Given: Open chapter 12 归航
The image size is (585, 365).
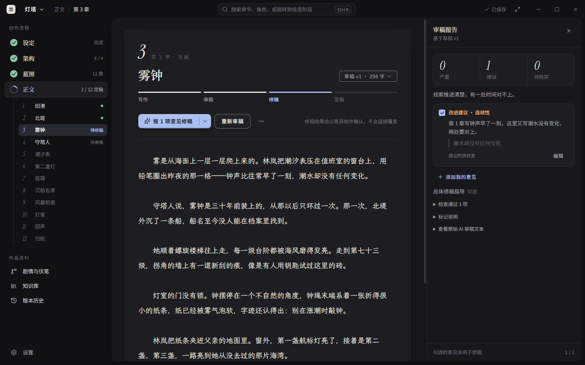Looking at the screenshot, I should 63,238.
